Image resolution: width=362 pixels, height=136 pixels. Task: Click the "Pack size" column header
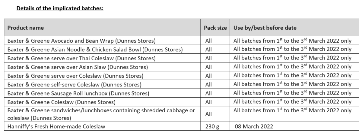tap(215, 28)
